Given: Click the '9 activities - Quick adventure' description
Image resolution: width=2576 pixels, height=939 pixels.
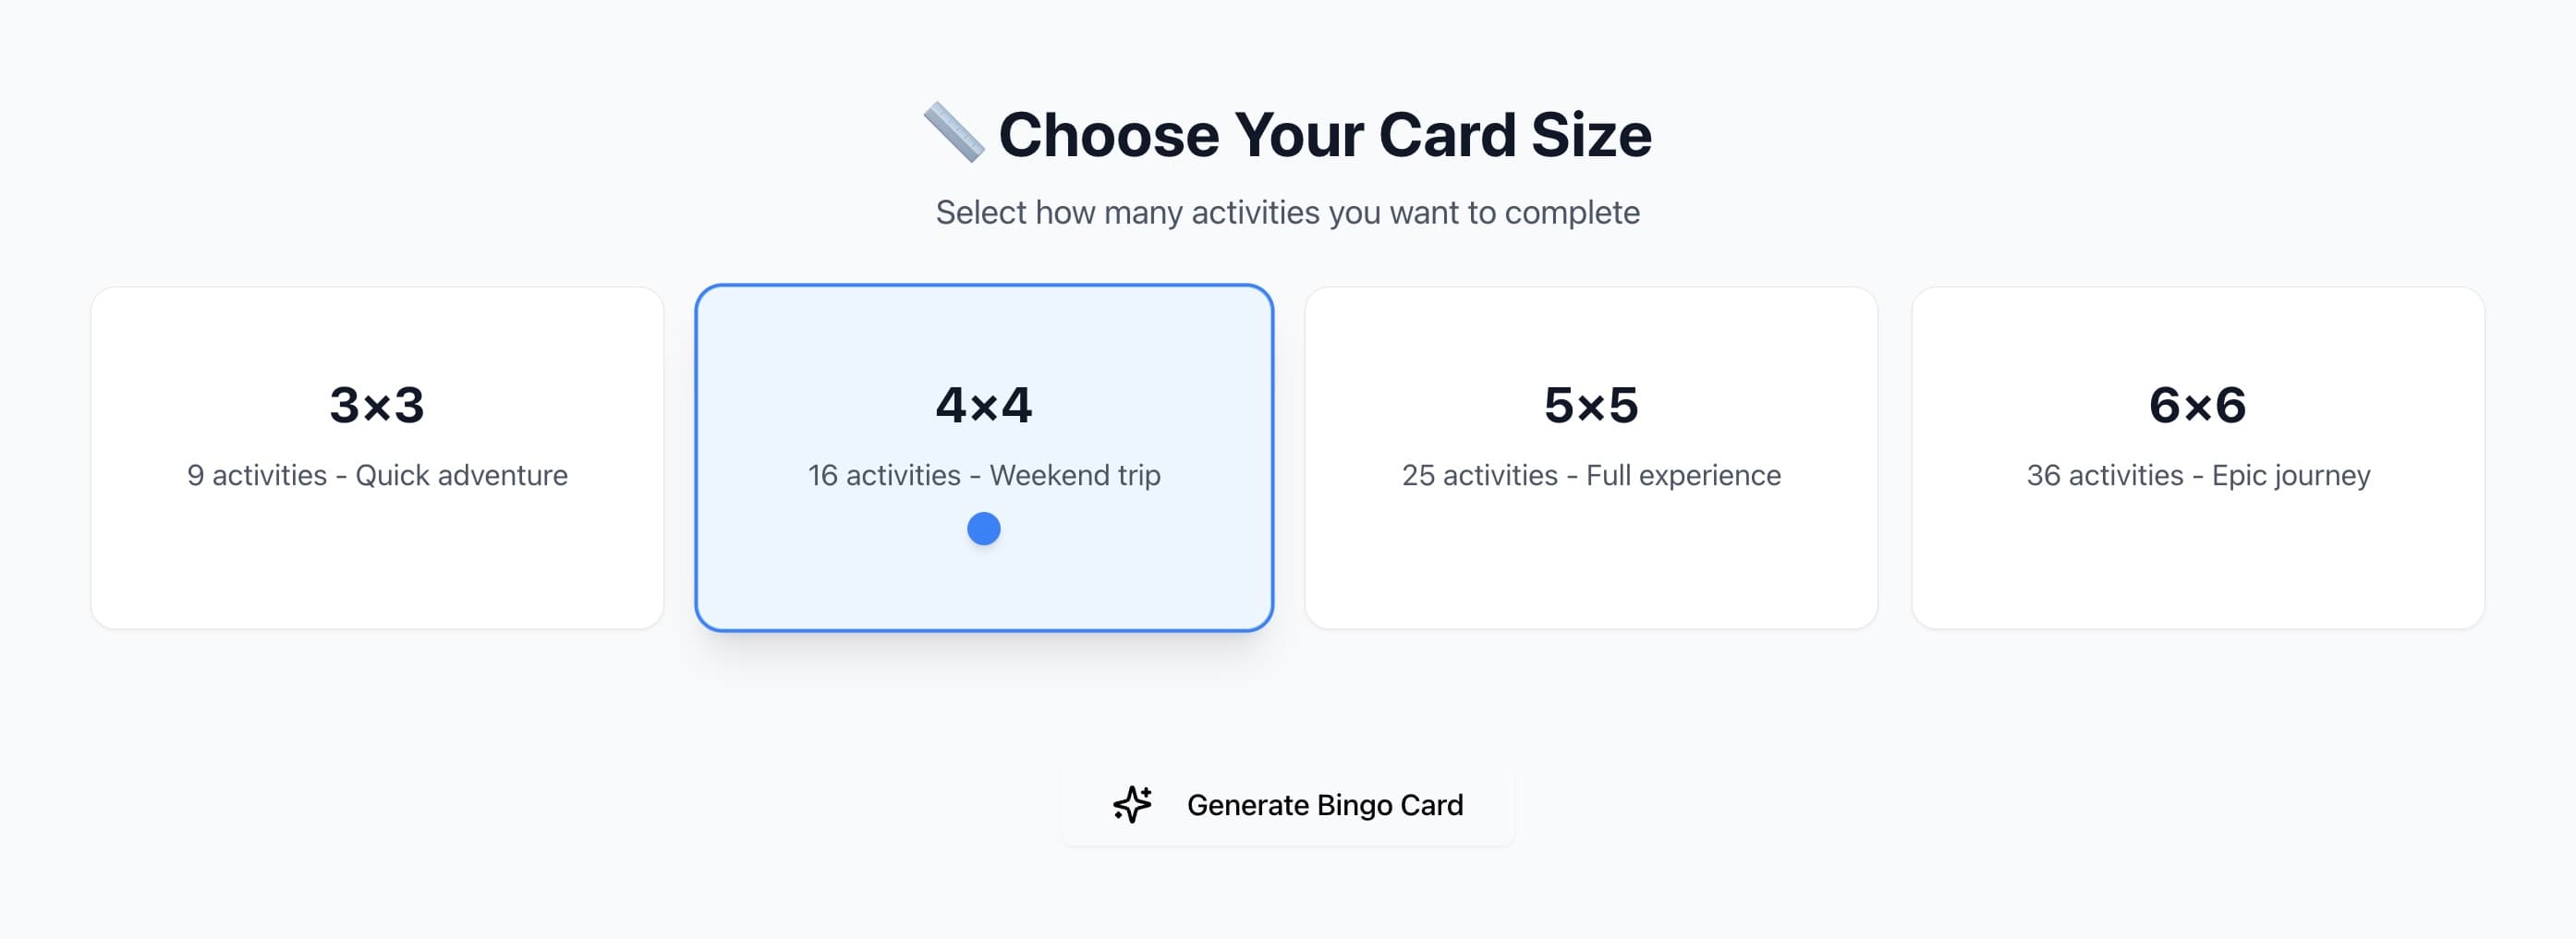Looking at the screenshot, I should coord(377,476).
